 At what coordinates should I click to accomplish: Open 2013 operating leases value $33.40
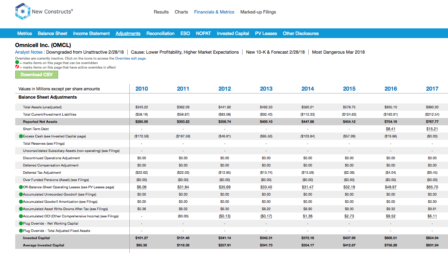pyautogui.click(x=266, y=187)
